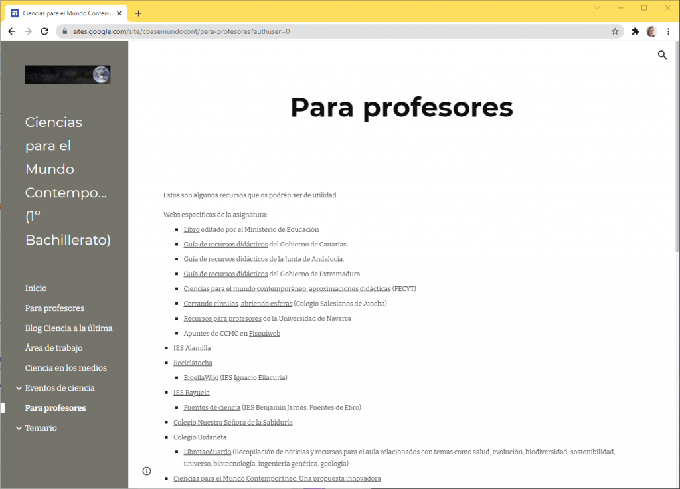Viewport: 680px width, 489px height.
Task: Select the bold Para profesores sidebar item
Action: [56, 408]
